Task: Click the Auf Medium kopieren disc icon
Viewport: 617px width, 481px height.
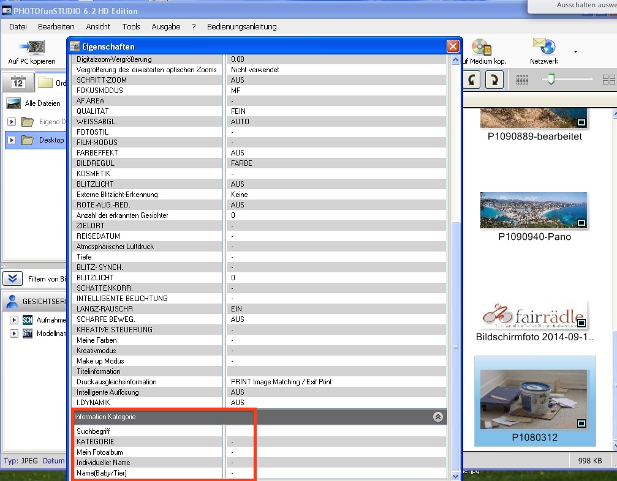Action: pos(482,47)
